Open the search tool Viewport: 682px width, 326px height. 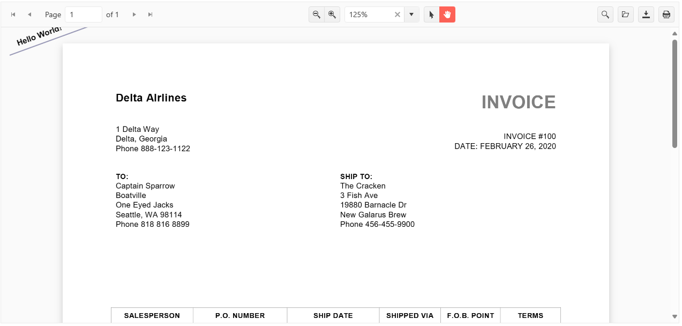tap(605, 14)
